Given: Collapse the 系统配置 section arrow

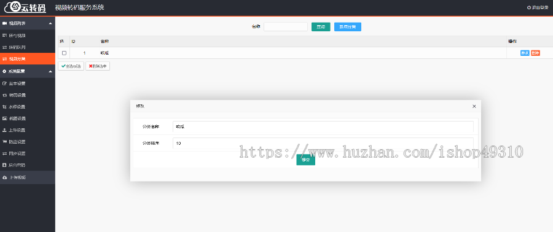Looking at the screenshot, I should (x=50, y=71).
